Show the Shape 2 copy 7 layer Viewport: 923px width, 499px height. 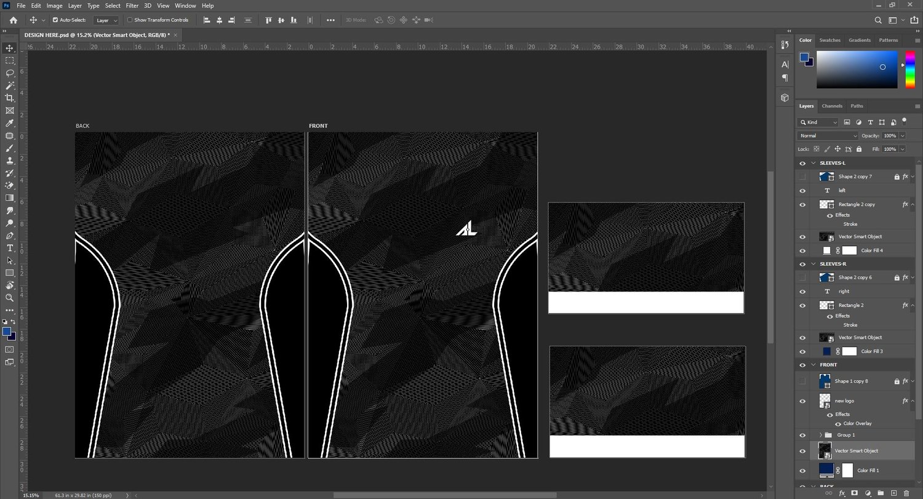802,177
